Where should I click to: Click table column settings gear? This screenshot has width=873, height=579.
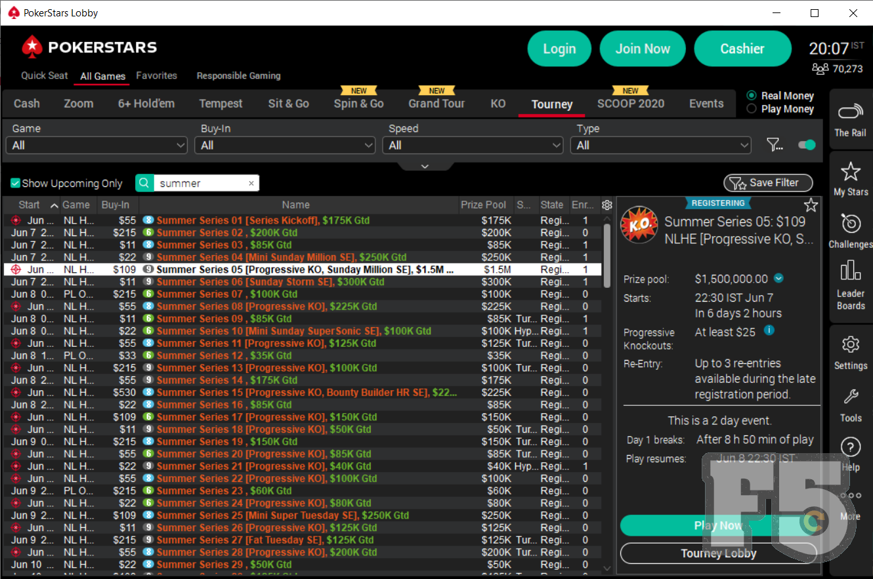pyautogui.click(x=607, y=205)
